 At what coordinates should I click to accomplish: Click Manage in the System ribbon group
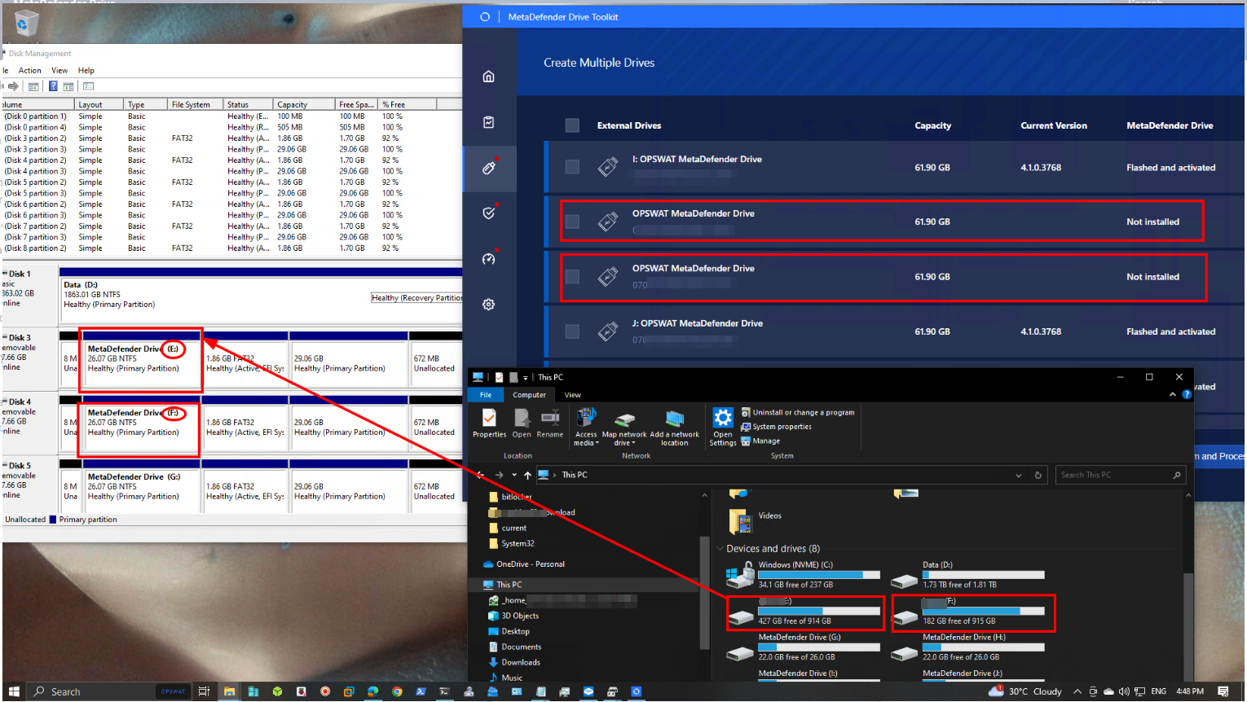[x=760, y=441]
